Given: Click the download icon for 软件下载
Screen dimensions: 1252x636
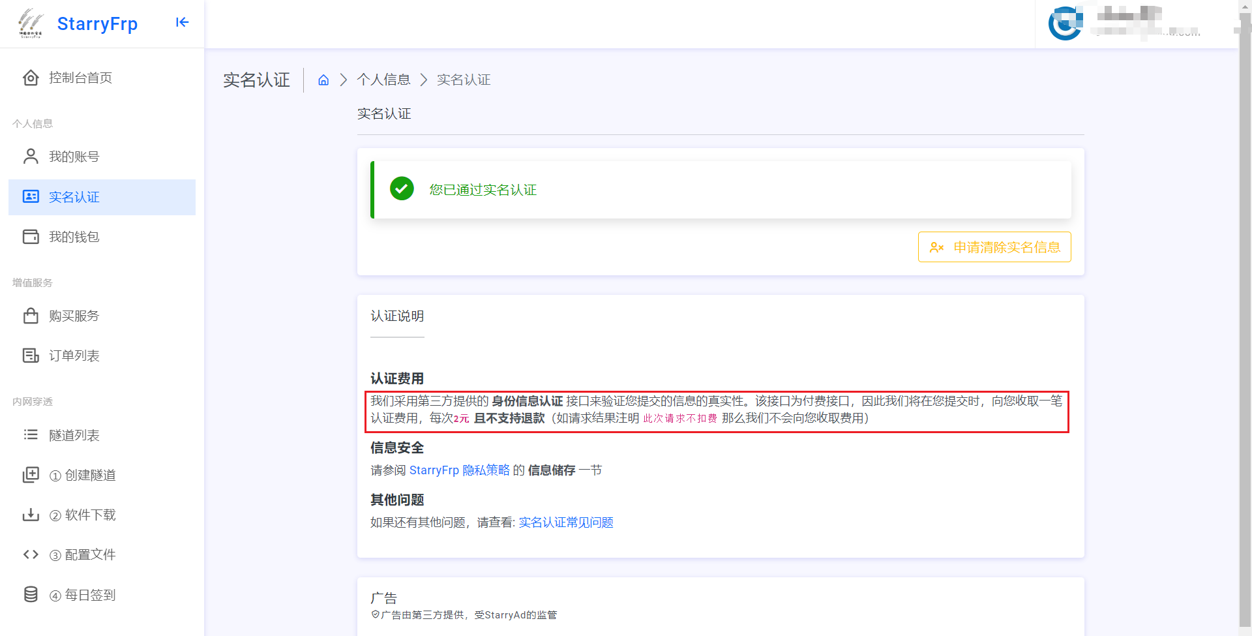Looking at the screenshot, I should click(x=31, y=515).
